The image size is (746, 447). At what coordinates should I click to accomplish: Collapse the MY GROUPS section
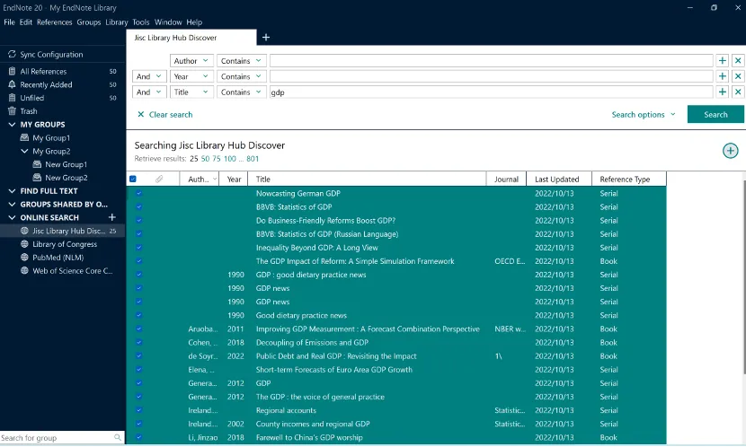(12, 125)
